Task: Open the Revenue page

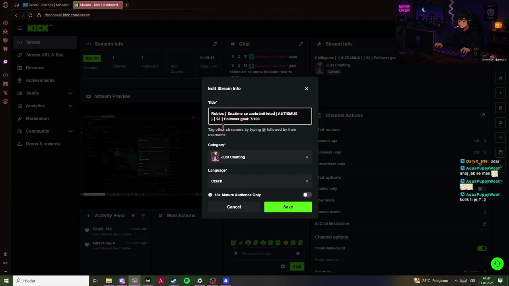Action: point(45,68)
